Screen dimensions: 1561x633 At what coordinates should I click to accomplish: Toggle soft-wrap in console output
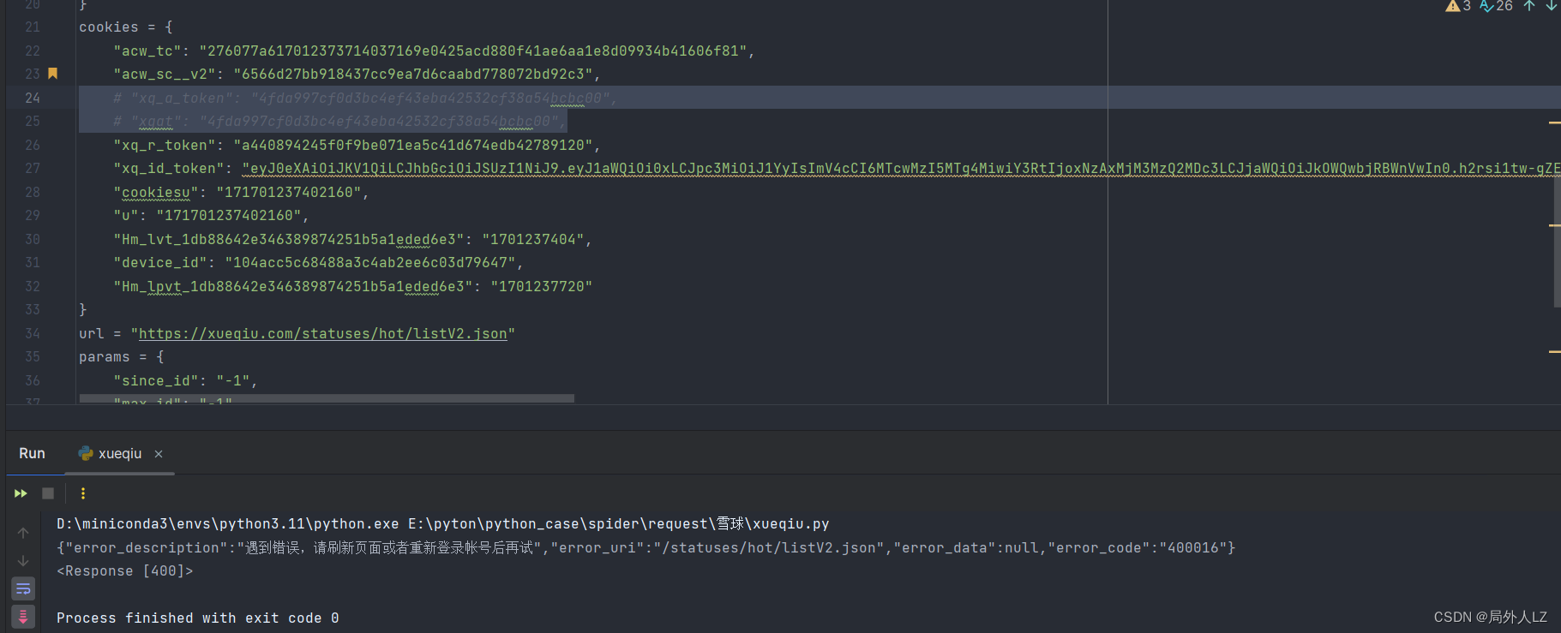23,588
